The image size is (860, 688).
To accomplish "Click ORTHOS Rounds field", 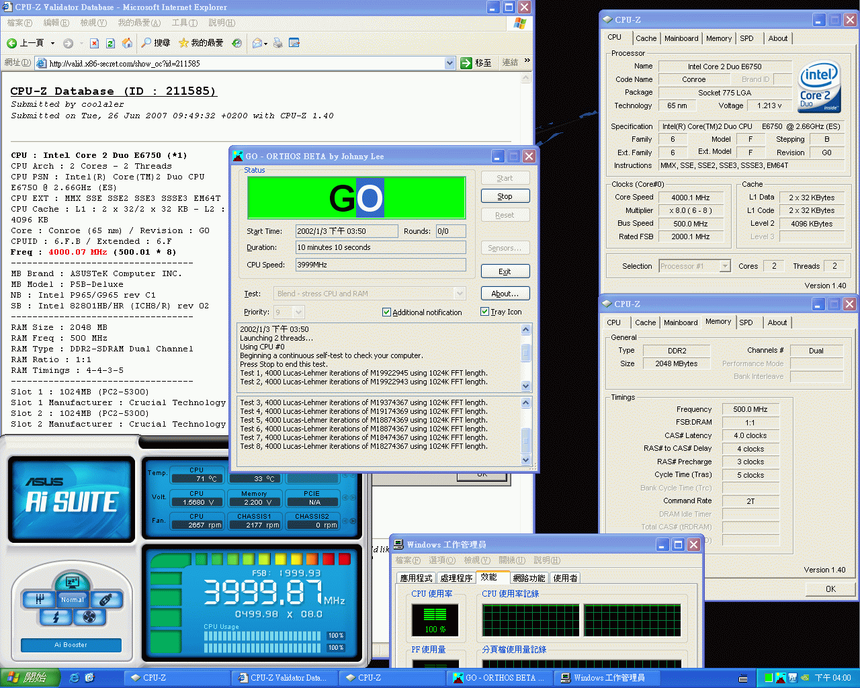I will pos(451,231).
